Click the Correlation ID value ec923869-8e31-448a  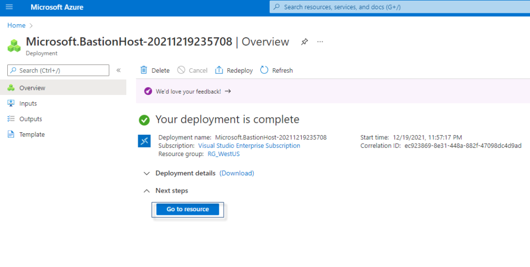click(463, 146)
